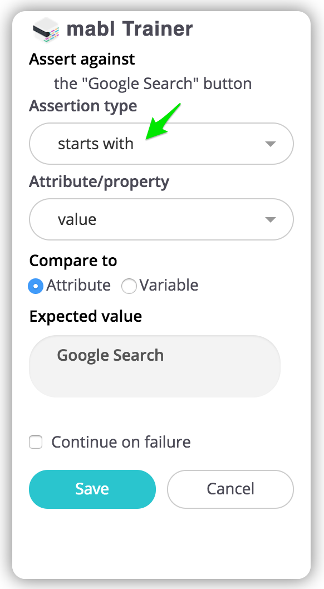Click the "Google Search" button target text
Image resolution: width=324 pixels, height=589 pixels.
[x=153, y=84]
